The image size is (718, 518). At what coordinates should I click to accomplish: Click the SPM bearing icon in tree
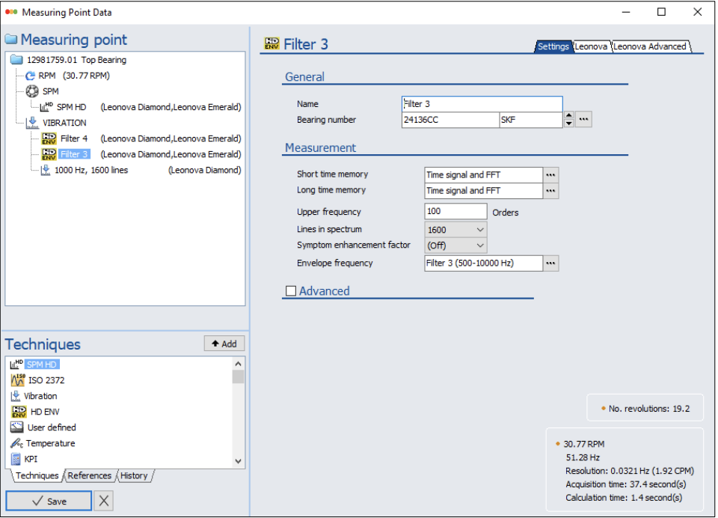point(32,91)
